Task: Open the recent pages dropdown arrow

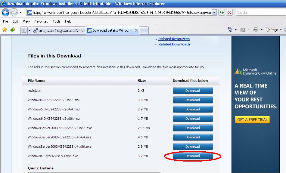Action: click(x=20, y=13)
